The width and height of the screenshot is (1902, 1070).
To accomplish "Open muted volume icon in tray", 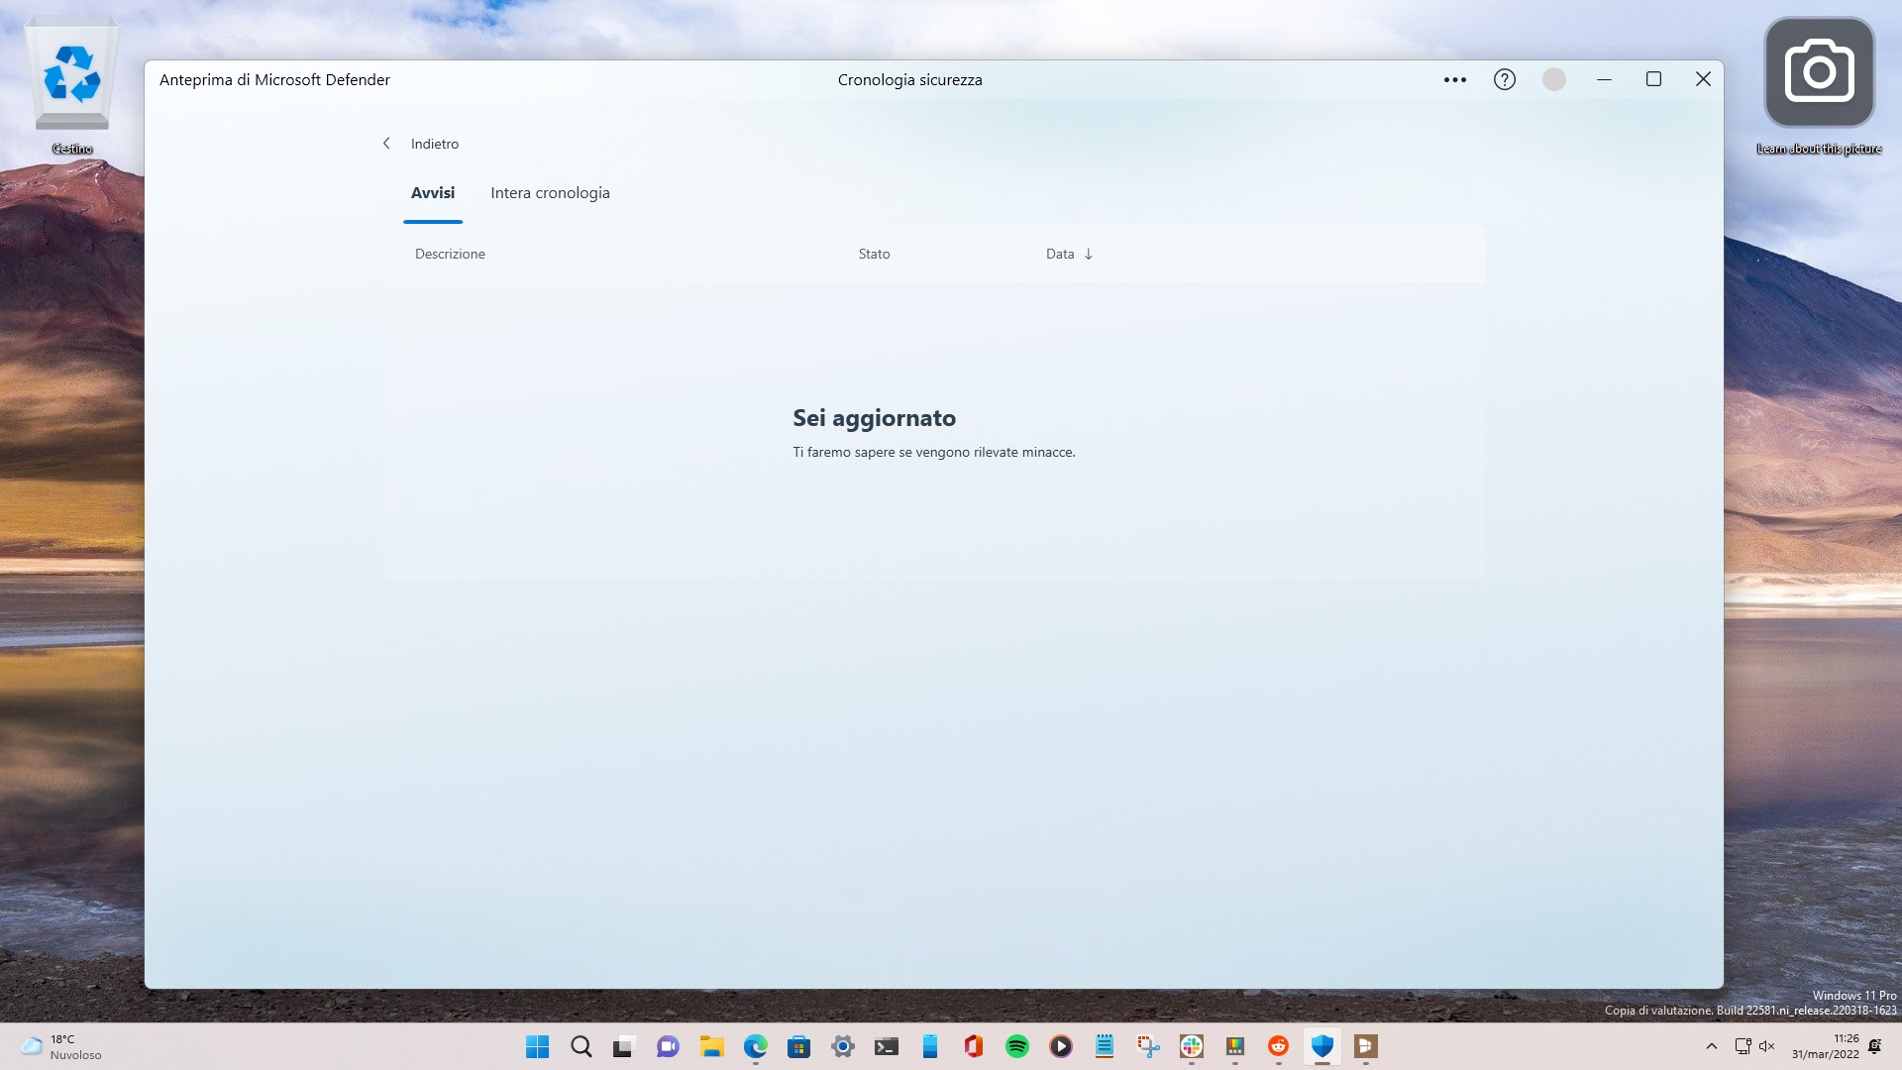I will pos(1766,1046).
